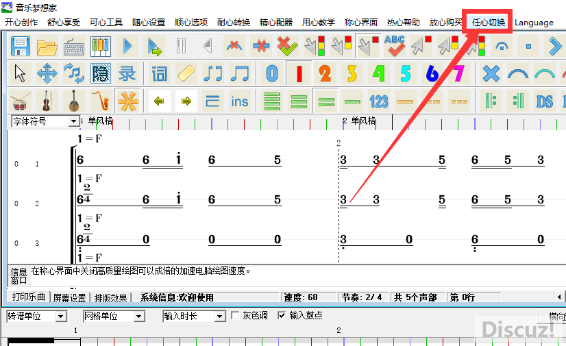
Task: Click the 打印乐曲 button
Action: tap(29, 297)
